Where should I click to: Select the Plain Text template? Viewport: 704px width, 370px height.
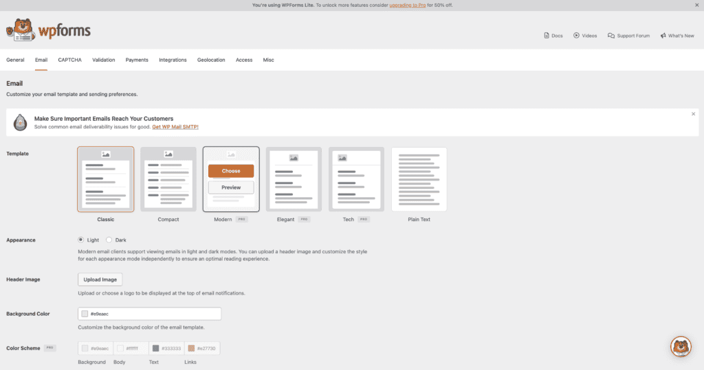point(419,179)
